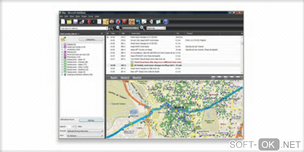Print the map with the printer icon

tap(82, 22)
